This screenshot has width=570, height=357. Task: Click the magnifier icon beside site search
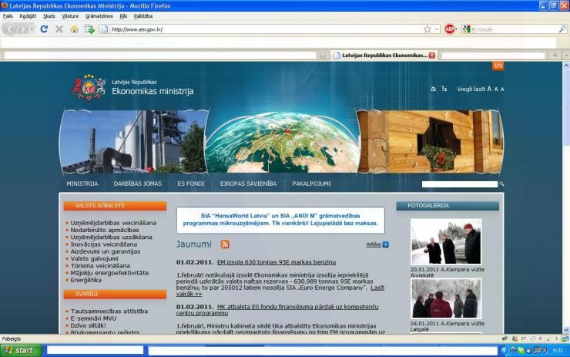pos(502,185)
